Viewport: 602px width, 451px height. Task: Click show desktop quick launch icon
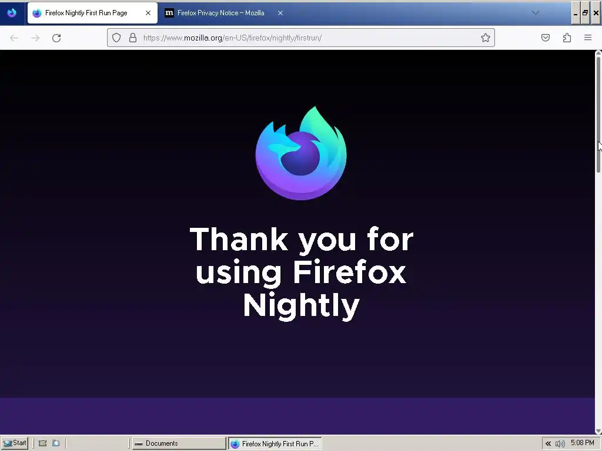click(x=42, y=443)
